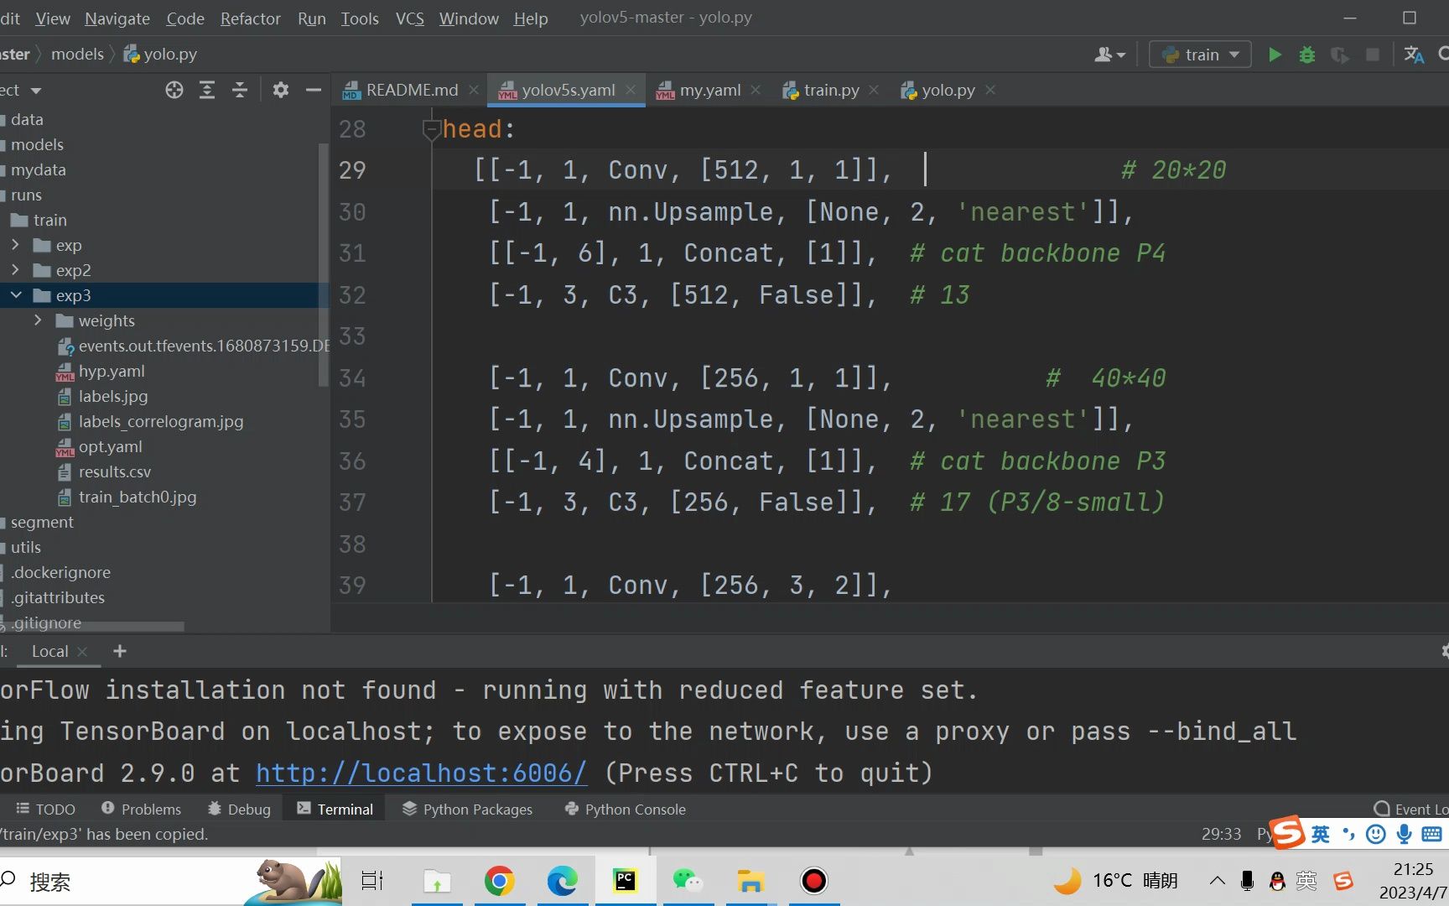Open the Event Log
This screenshot has width=1449, height=906.
click(x=1411, y=810)
